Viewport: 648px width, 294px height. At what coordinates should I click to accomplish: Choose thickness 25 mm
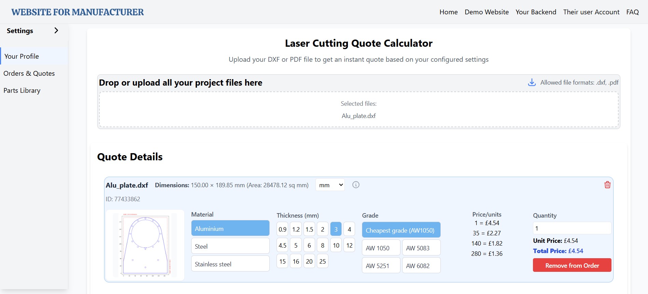pyautogui.click(x=322, y=261)
